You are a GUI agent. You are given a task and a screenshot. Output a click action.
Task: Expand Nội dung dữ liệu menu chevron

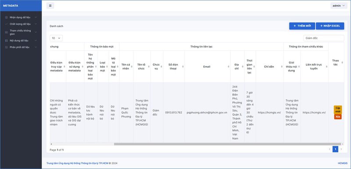(36, 41)
